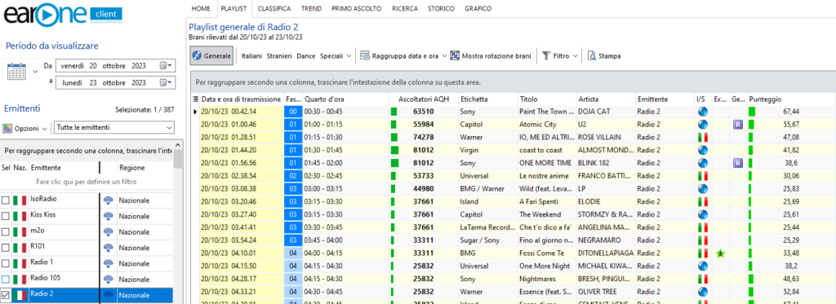Click the Raggruppa data e ora clock icon
Viewport: 836px width, 304px height.
[365, 55]
